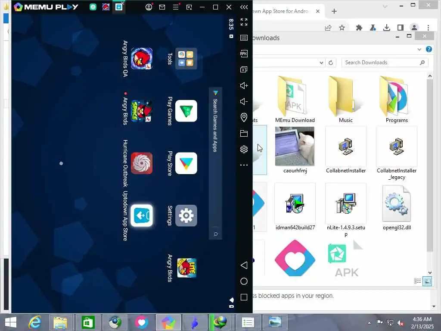The image size is (441, 331).
Task: Open Windows Store from taskbar
Action: [x=88, y=322]
